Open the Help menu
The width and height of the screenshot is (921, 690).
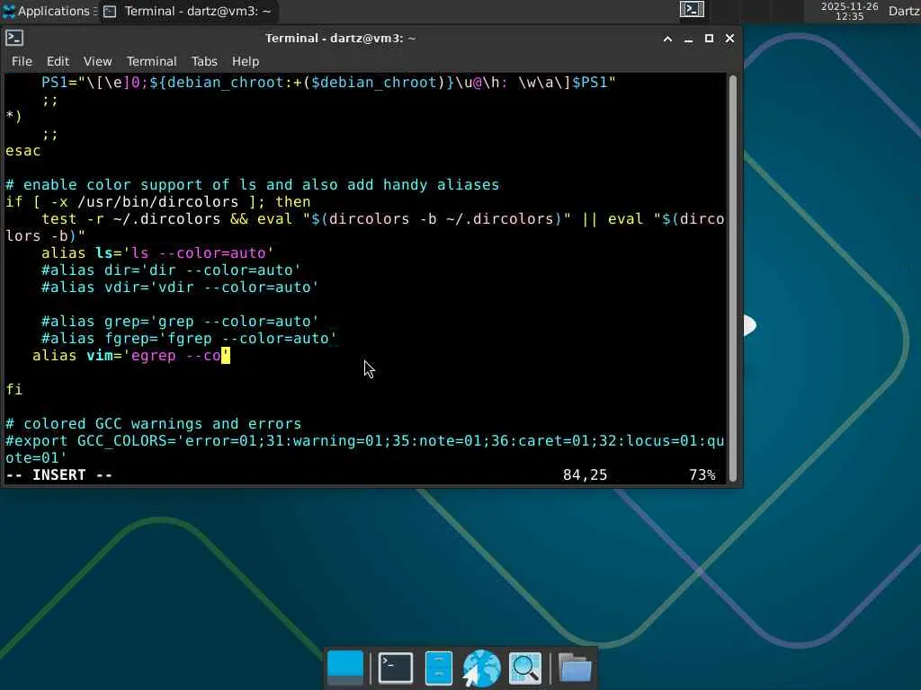click(245, 61)
